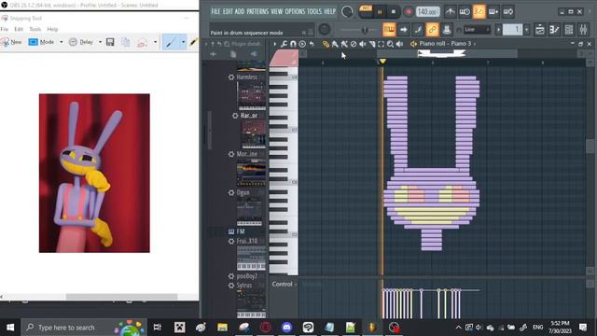Toggle the overdub/blend recording icon

[x=493, y=12]
